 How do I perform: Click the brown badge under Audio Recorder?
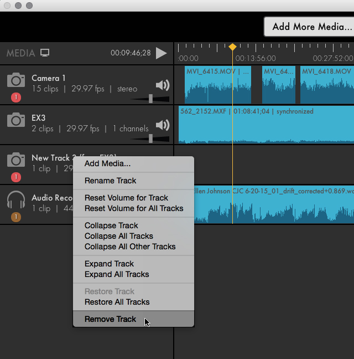pos(16,217)
